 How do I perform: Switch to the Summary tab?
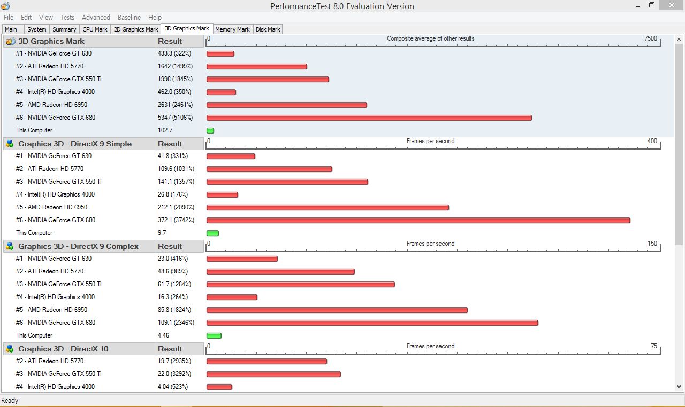point(64,29)
